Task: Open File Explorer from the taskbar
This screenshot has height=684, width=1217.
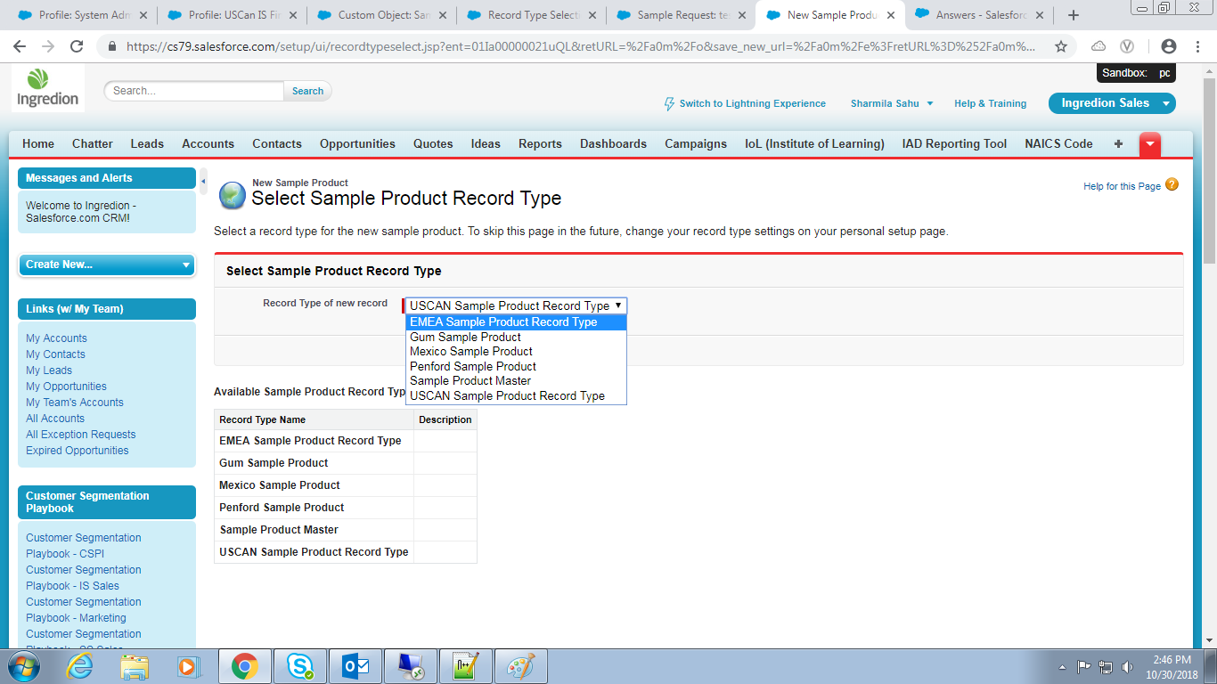Action: [x=135, y=666]
